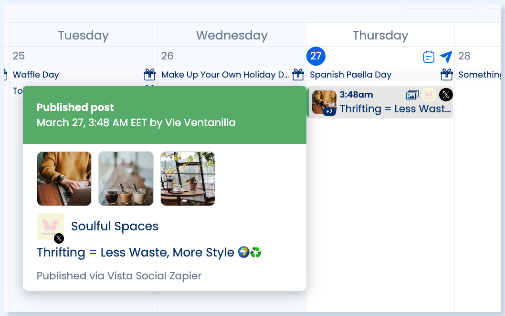This screenshot has height=316, width=505.
Task: Click the paper plane icon on day 27
Action: (x=446, y=57)
